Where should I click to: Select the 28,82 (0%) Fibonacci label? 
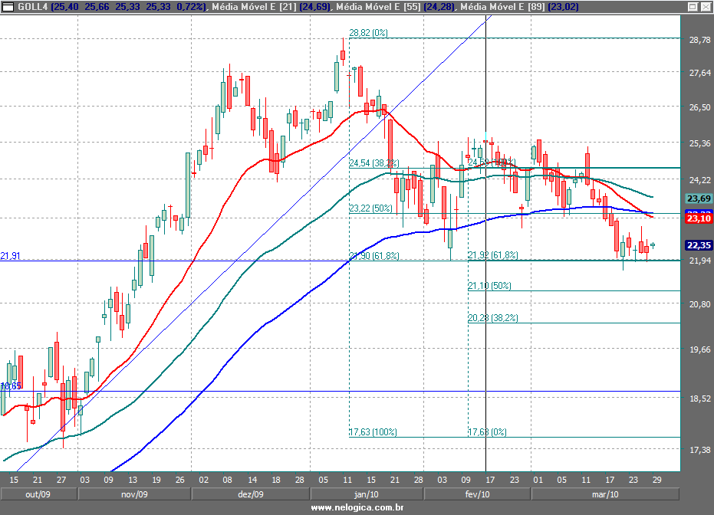368,33
